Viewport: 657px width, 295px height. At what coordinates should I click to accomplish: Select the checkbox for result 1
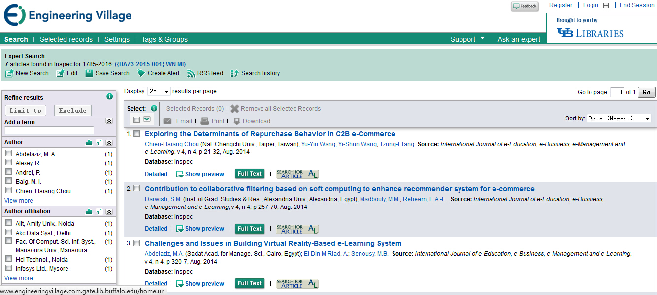pyautogui.click(x=137, y=134)
